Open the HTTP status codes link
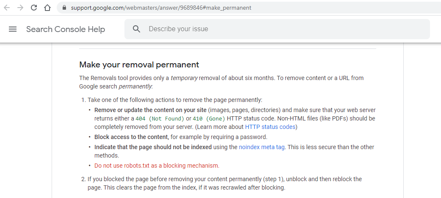 [x=270, y=127]
